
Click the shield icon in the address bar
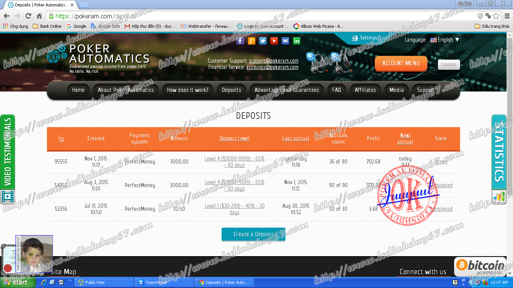[480, 16]
